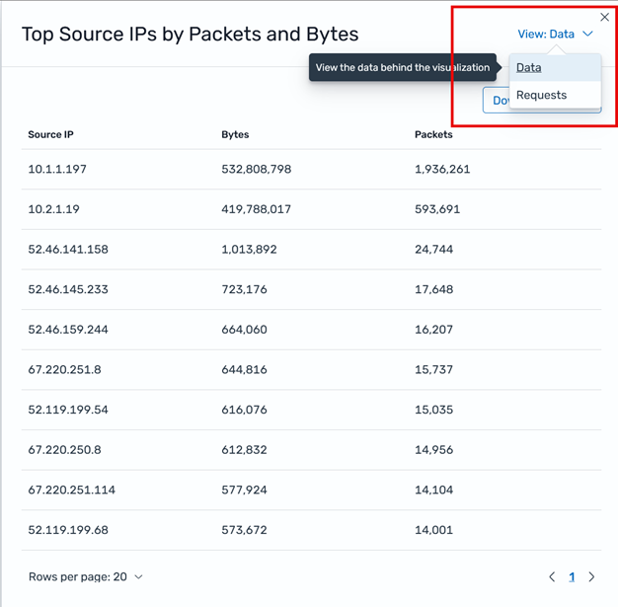Click packets value 24,744
This screenshot has height=607, width=618.
tap(433, 249)
